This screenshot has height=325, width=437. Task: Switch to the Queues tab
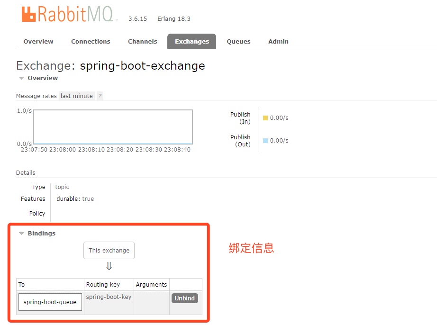(238, 41)
